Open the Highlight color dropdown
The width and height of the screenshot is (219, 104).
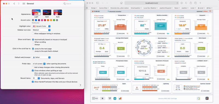tap(41, 26)
